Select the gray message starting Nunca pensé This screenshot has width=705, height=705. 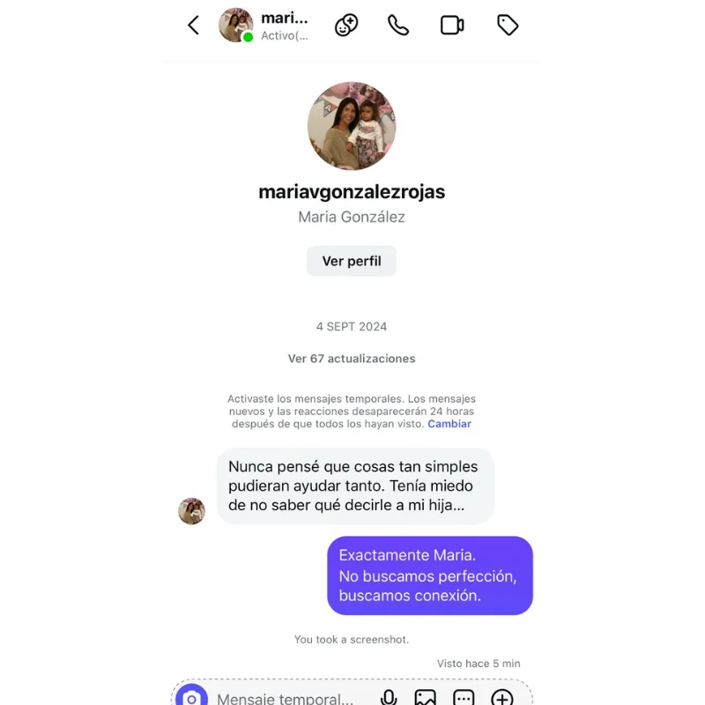(355, 486)
